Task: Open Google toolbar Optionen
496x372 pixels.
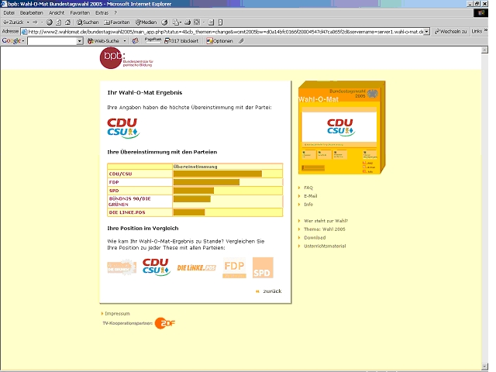Action: point(220,41)
